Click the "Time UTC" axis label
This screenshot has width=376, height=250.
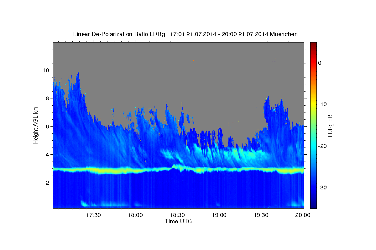click(x=178, y=221)
